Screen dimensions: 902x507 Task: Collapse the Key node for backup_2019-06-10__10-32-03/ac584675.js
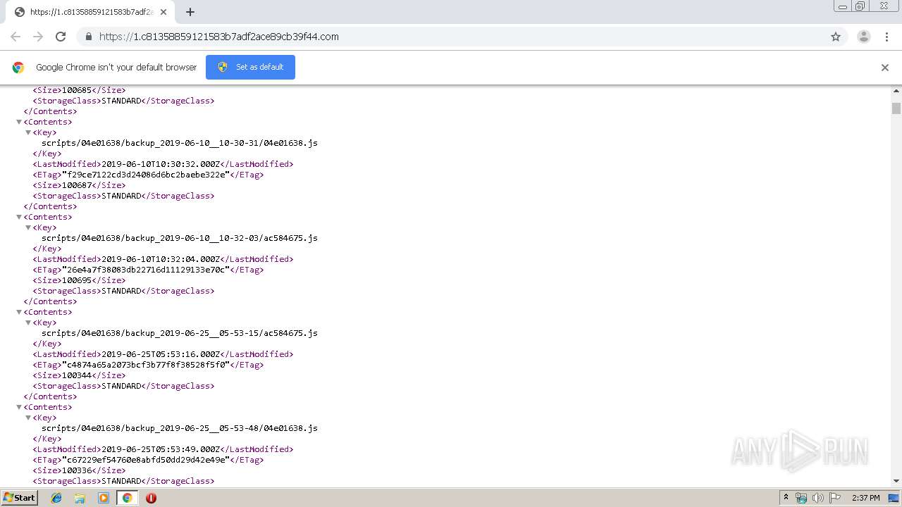click(28, 227)
